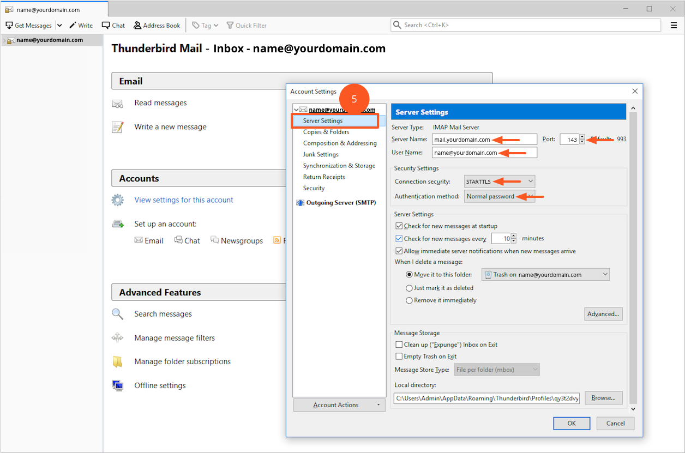
Task: Click the Server Name input field
Action: (484, 140)
